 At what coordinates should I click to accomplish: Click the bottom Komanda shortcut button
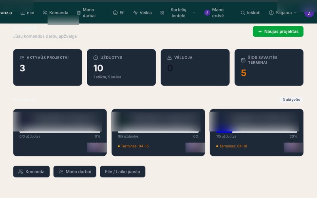(x=31, y=171)
